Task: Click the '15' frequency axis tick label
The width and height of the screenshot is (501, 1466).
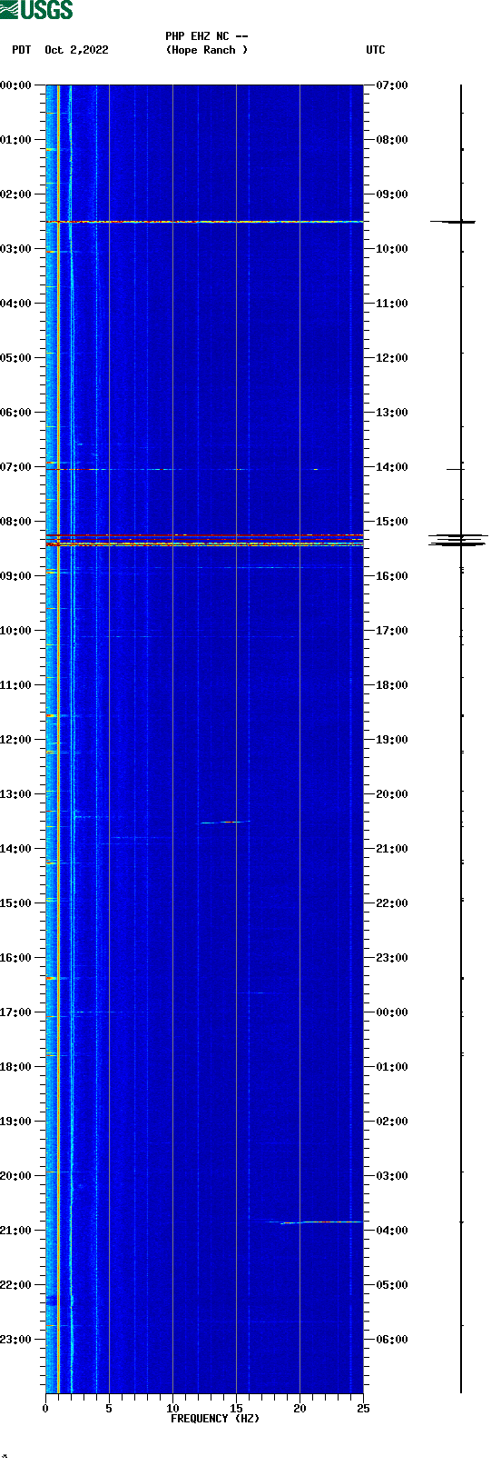Action: [236, 1409]
